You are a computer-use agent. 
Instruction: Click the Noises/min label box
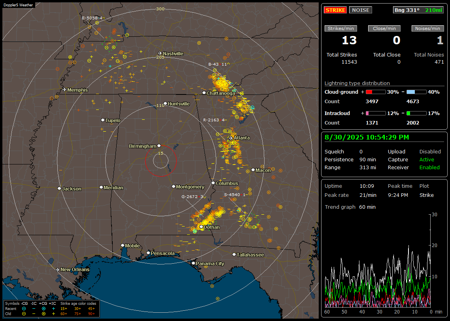pyautogui.click(x=427, y=28)
